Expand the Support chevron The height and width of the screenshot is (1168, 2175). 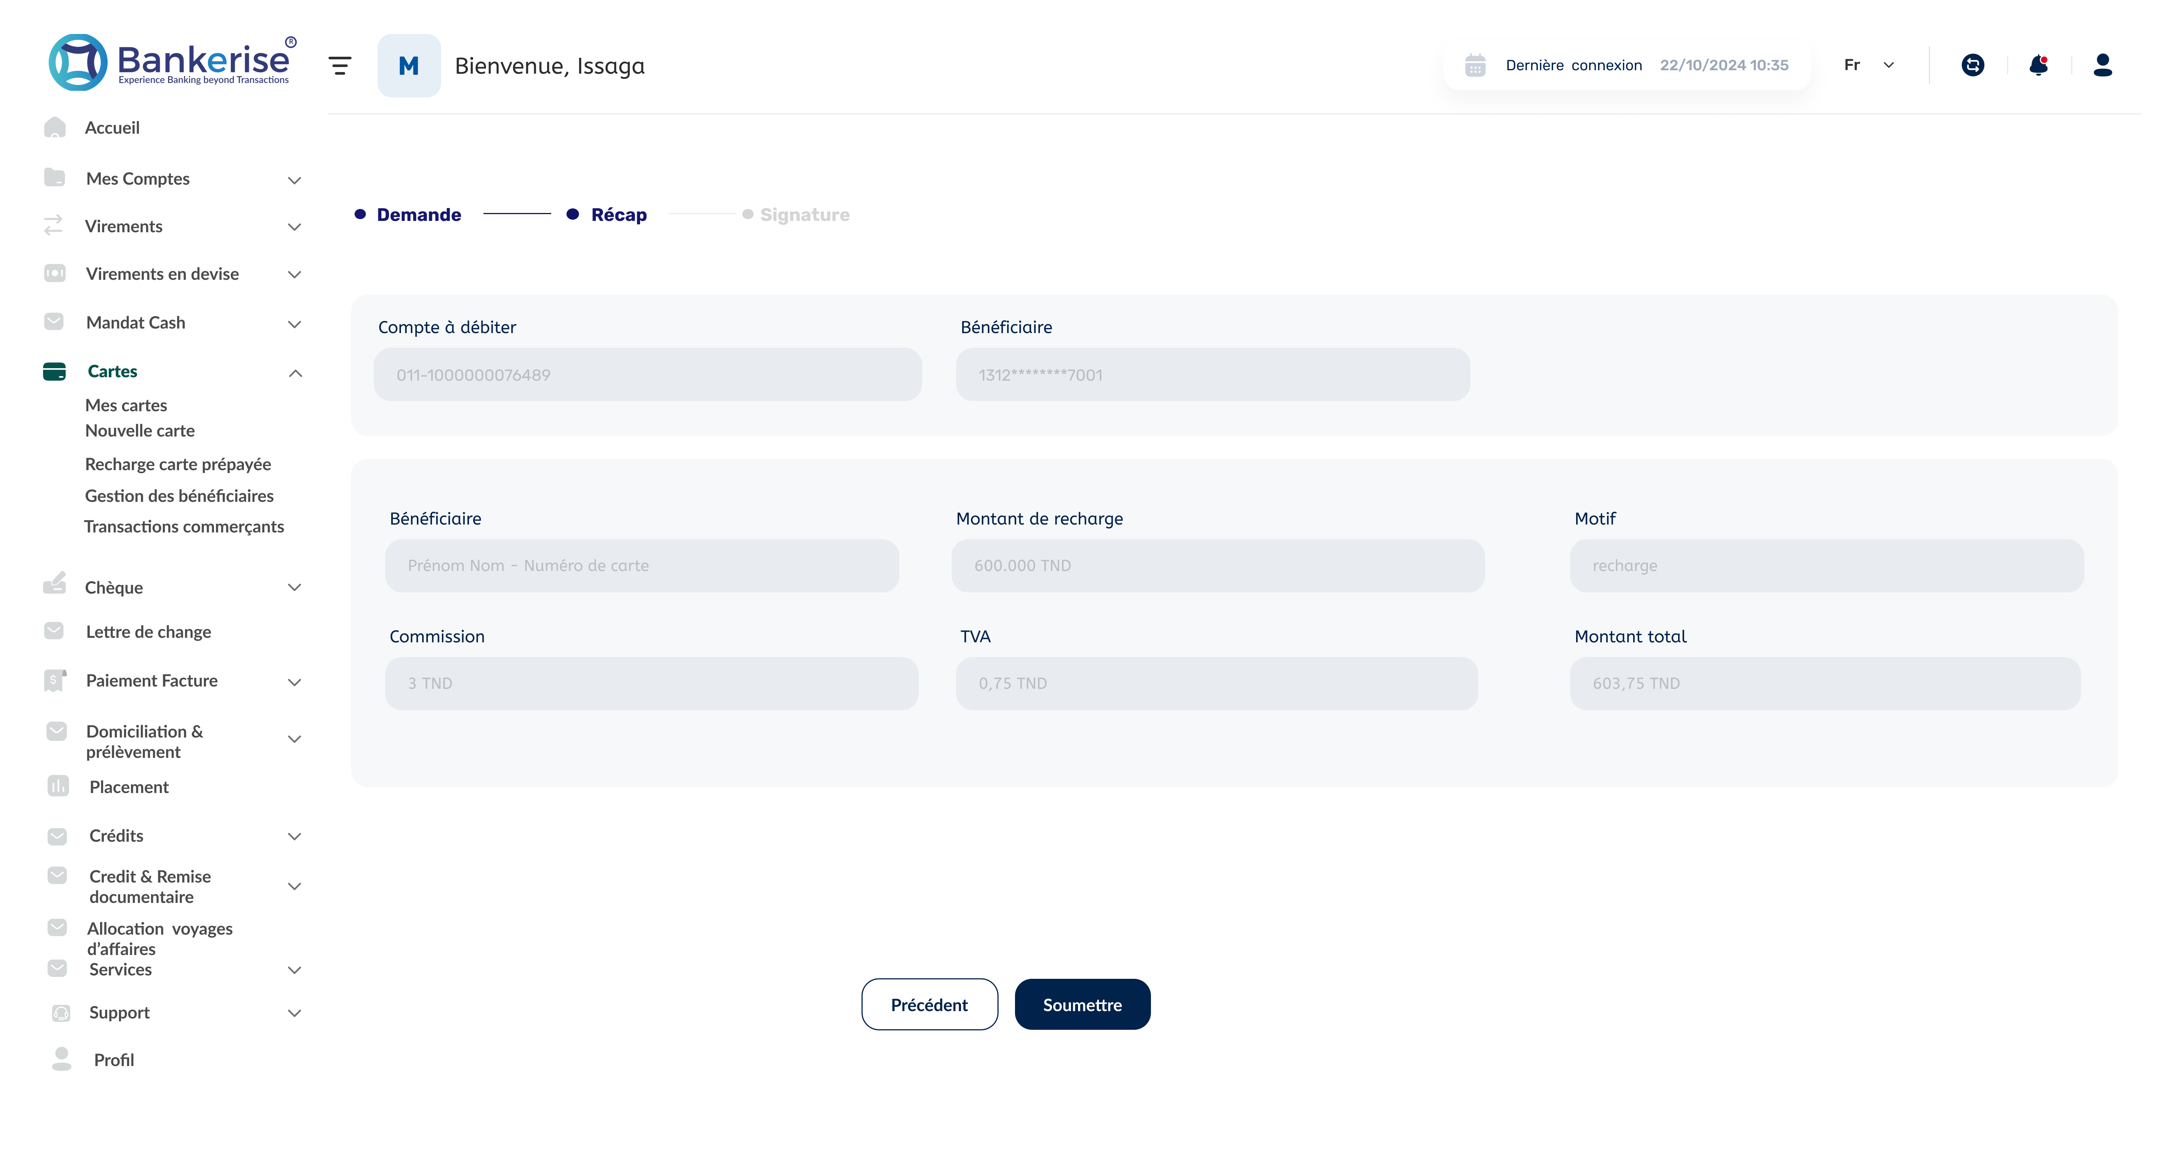295,1014
